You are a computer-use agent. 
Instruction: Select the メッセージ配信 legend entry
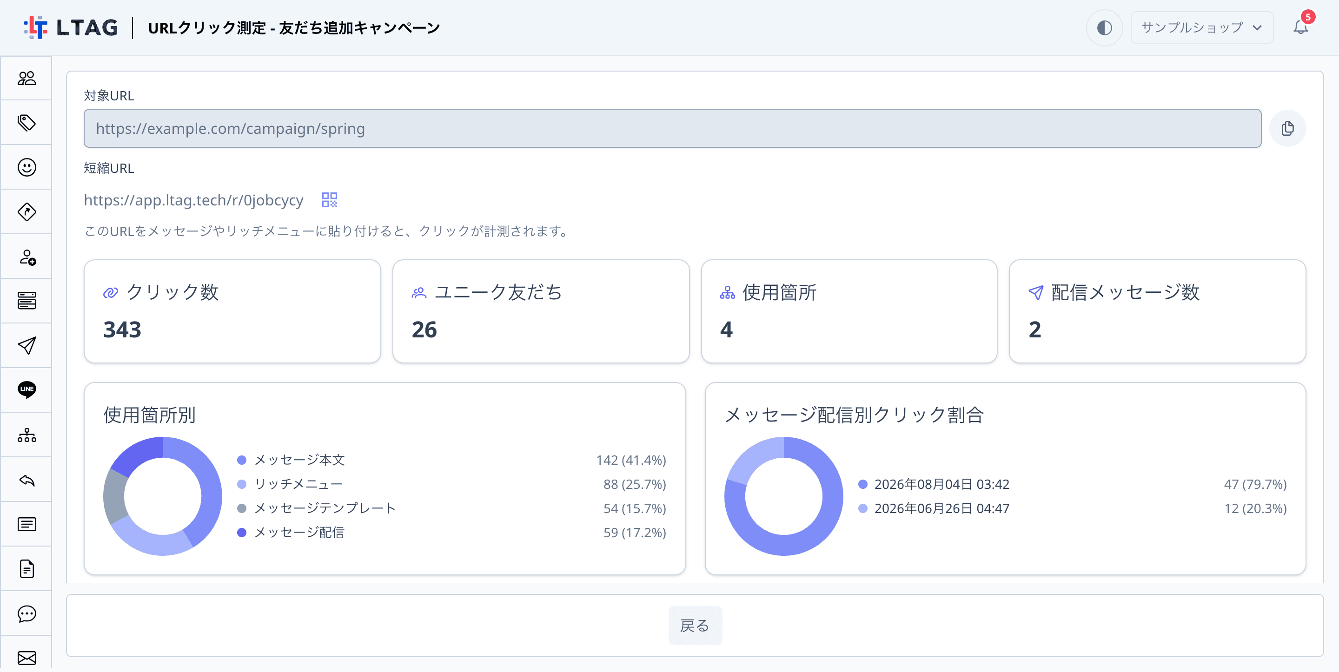(x=451, y=532)
